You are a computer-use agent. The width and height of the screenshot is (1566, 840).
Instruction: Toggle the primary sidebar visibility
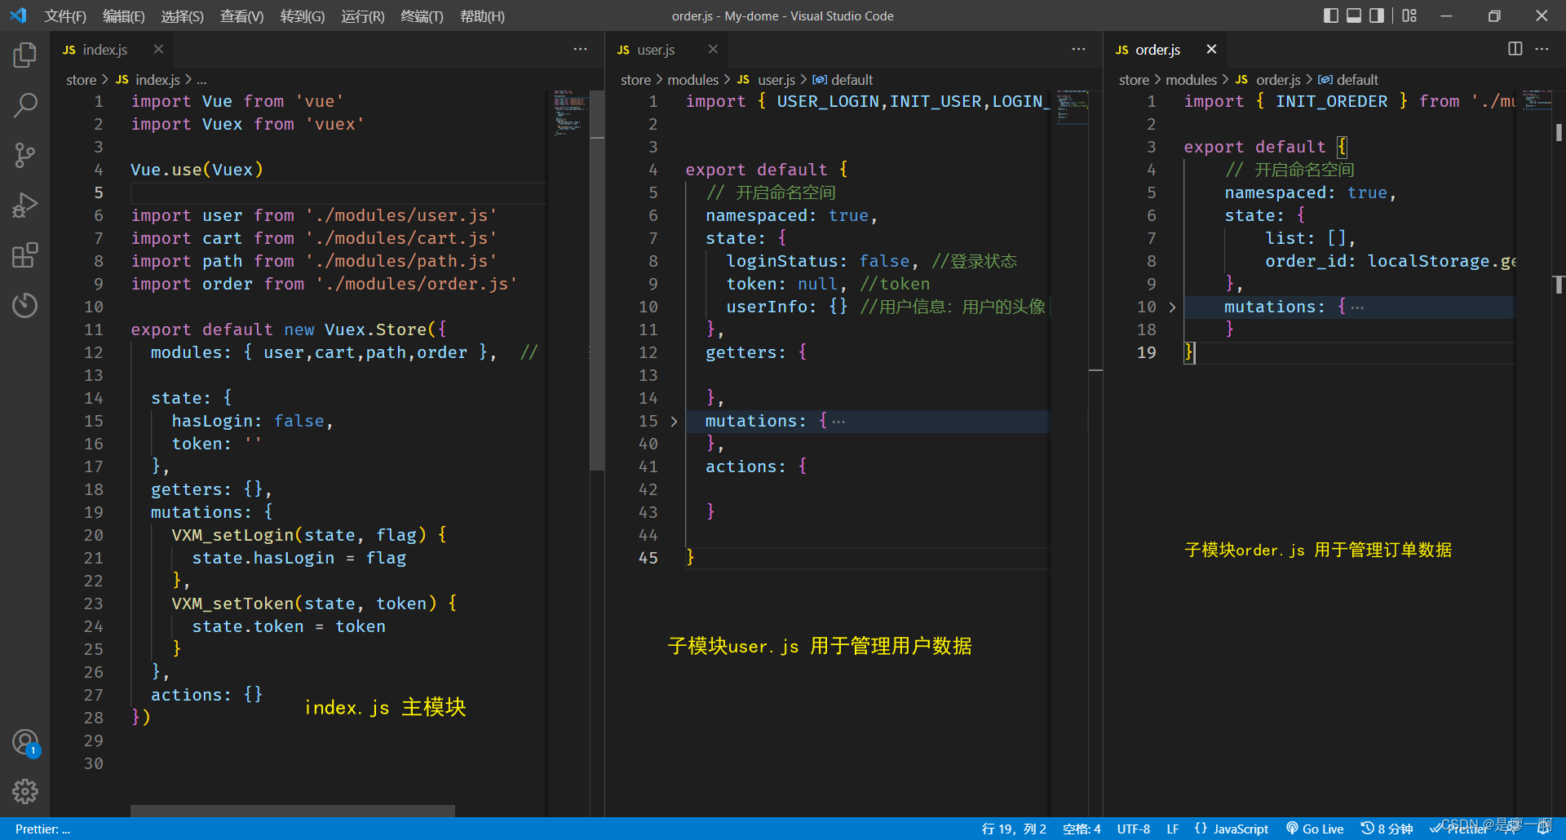pos(1329,15)
